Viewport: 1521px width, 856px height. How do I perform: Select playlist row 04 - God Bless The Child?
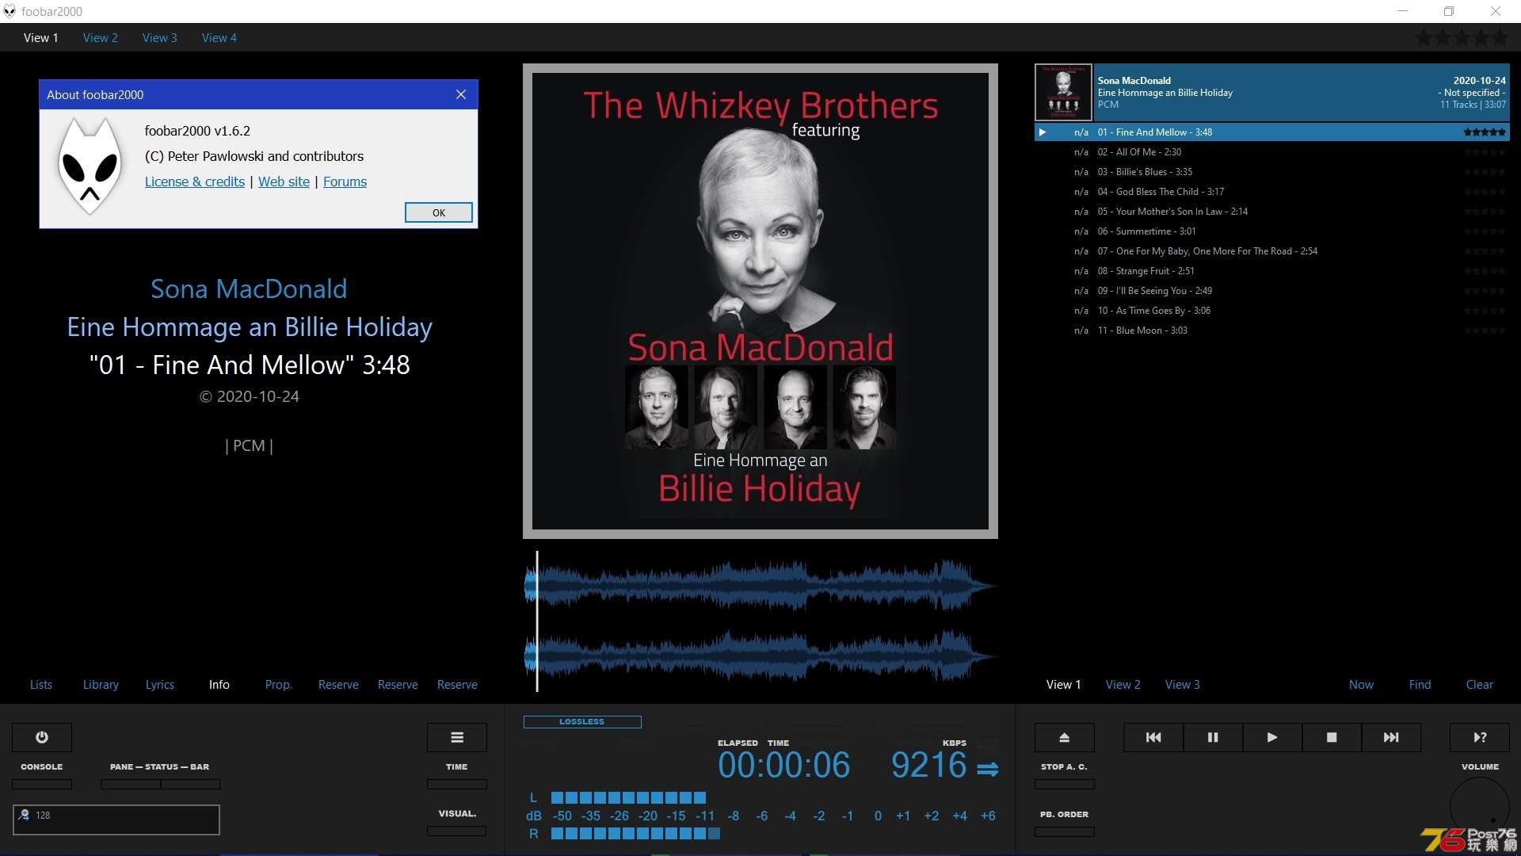(x=1272, y=192)
